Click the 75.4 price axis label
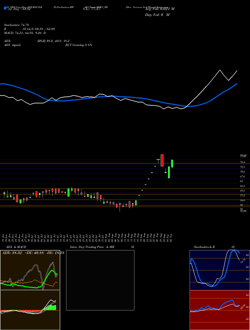Viewport: 250px width, 330px height. (242, 162)
